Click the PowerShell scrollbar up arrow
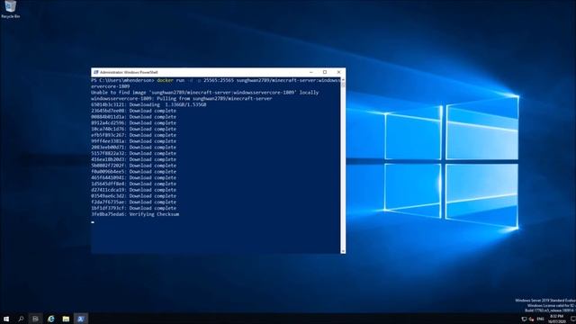 343,79
